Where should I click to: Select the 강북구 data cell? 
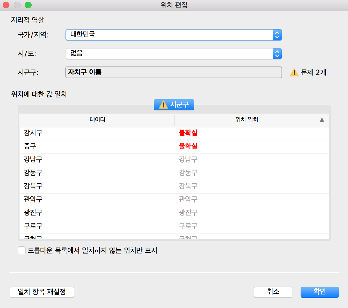(97, 186)
